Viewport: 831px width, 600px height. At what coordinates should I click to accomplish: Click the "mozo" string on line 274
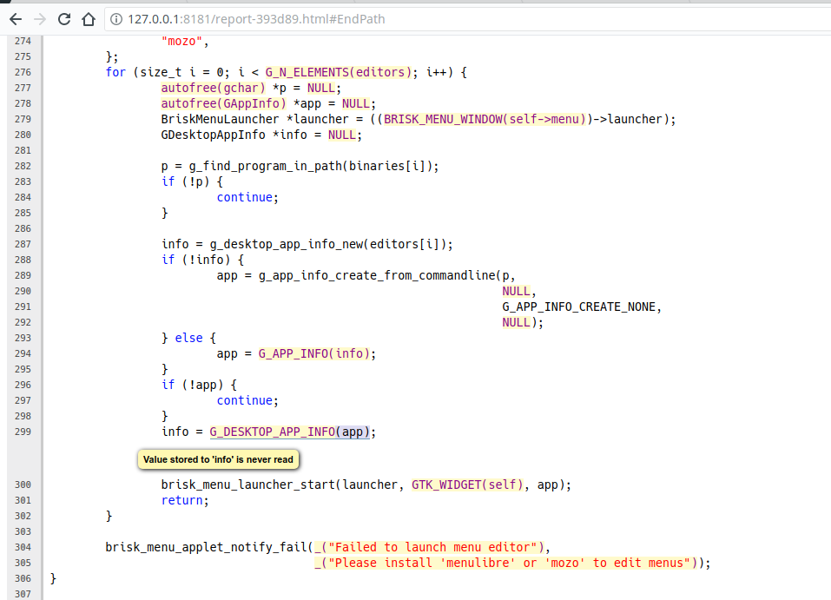(181, 42)
